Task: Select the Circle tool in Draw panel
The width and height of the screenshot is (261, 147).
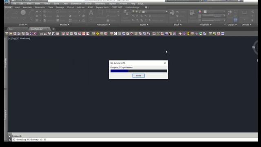Action: pyautogui.click(x=23, y=13)
